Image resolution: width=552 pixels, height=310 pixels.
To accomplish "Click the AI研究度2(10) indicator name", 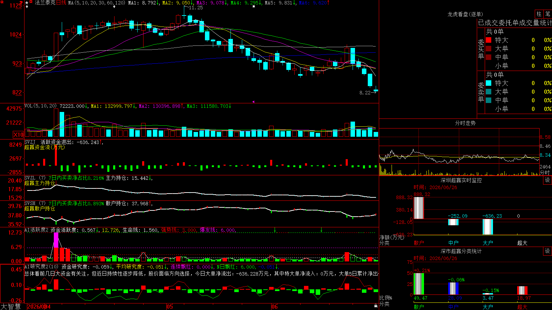I will tap(41, 267).
